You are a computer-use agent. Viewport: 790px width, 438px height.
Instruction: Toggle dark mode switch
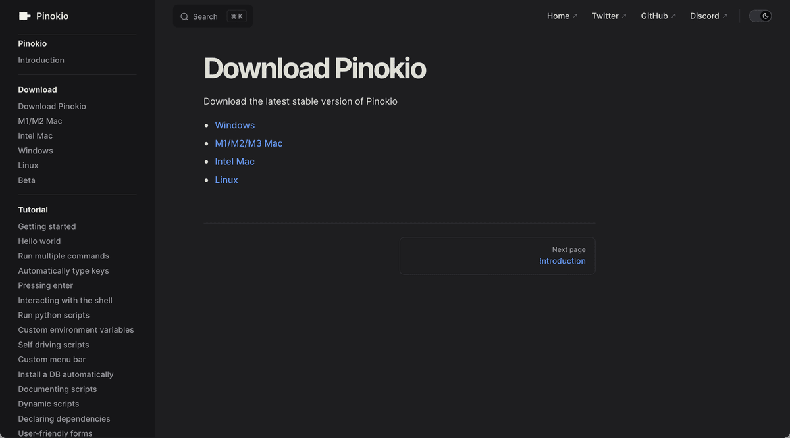point(760,15)
